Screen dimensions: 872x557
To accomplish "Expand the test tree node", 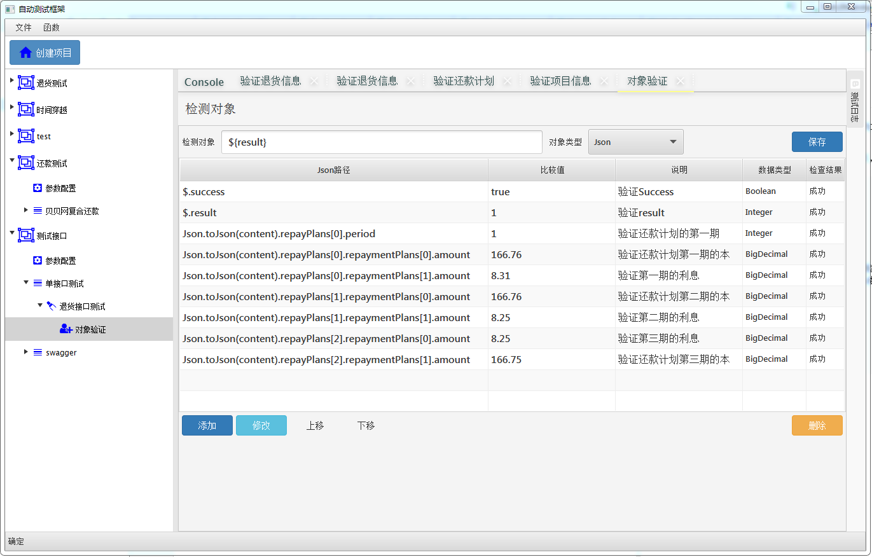I will [12, 134].
